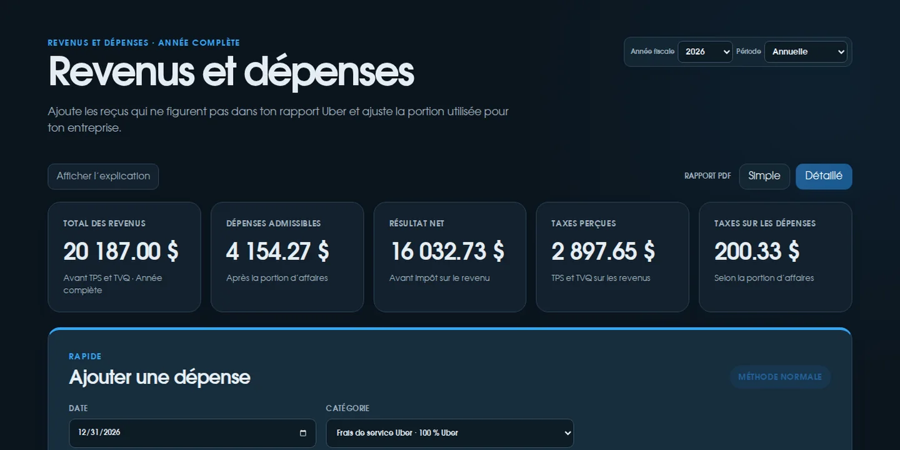900x450 pixels.
Task: Click the TAXES SUR LES DÉPENSES card label
Action: click(x=765, y=223)
